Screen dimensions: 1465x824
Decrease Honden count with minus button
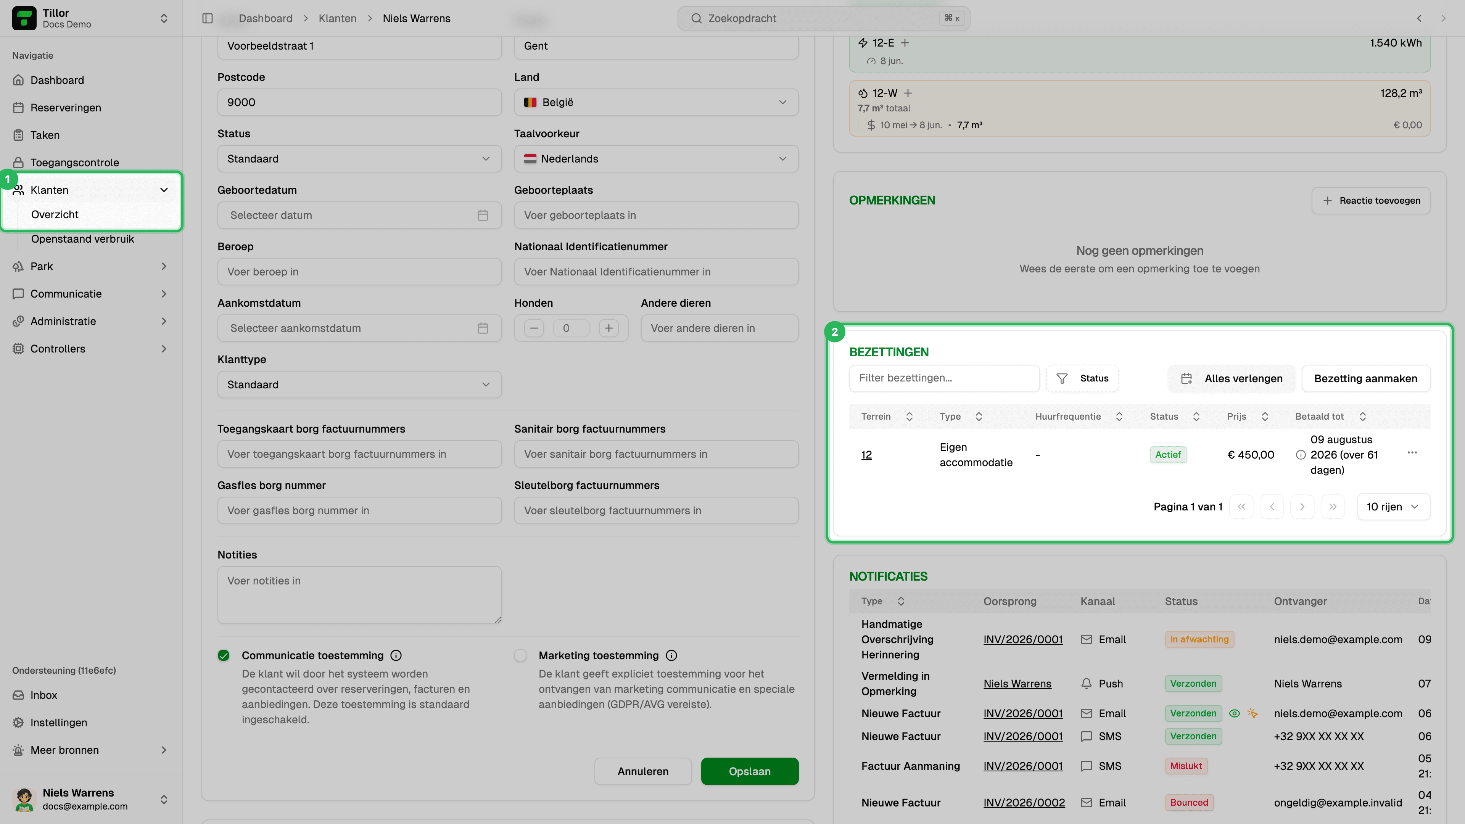click(x=534, y=328)
